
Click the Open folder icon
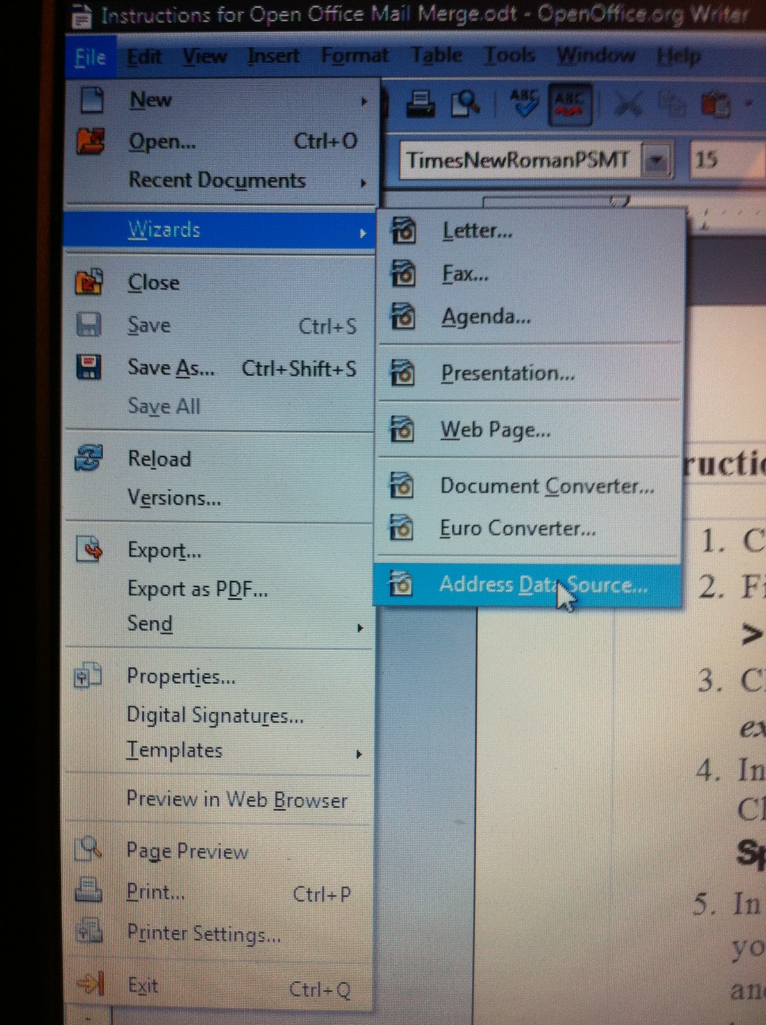[x=91, y=141]
